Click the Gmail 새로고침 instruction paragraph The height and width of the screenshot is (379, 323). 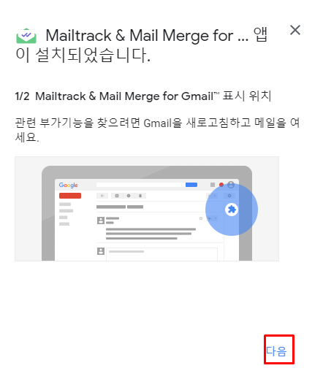point(157,130)
